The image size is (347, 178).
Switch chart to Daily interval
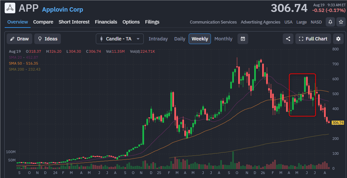pos(180,39)
